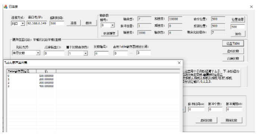Click the remaining compare buffer field showing 7
The height and width of the screenshot is (137, 259).
218,32
